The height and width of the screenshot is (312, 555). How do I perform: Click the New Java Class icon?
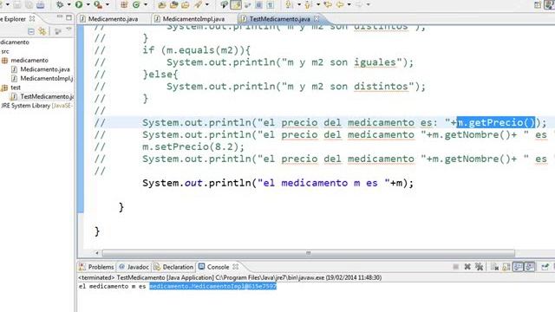pos(136,4)
